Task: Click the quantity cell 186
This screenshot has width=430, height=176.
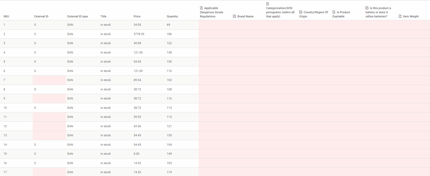Action: click(x=169, y=34)
